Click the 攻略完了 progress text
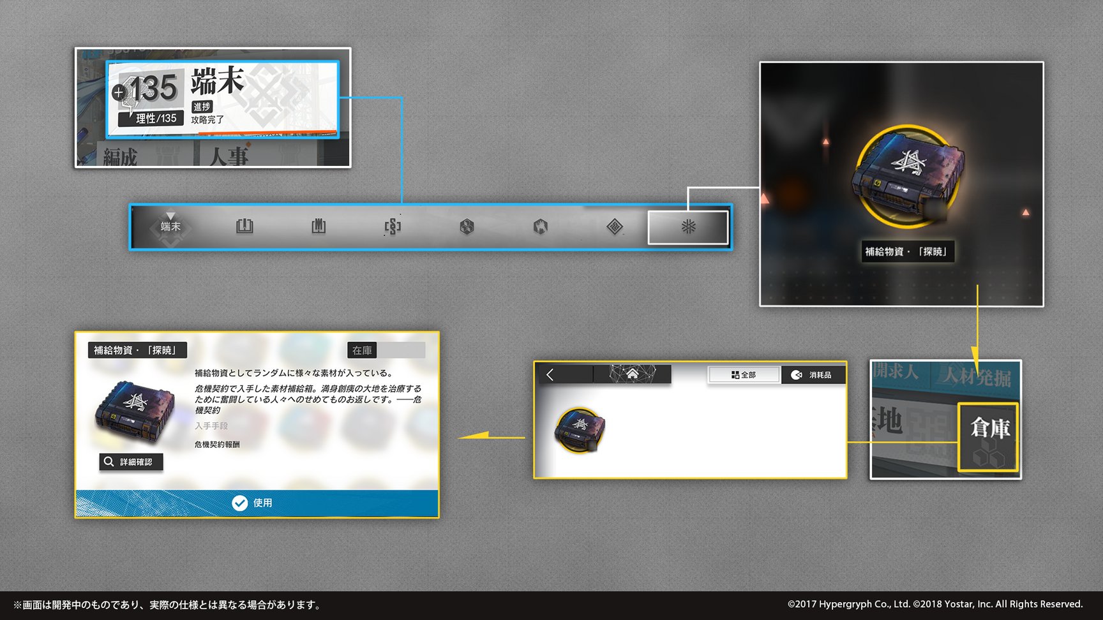1103x620 pixels. pos(207,120)
